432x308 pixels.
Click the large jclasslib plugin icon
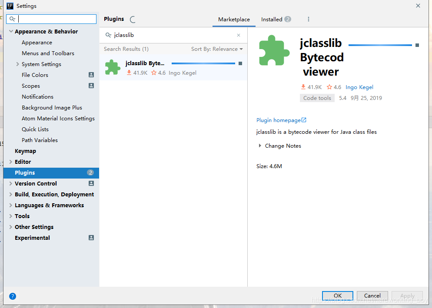pos(274,50)
